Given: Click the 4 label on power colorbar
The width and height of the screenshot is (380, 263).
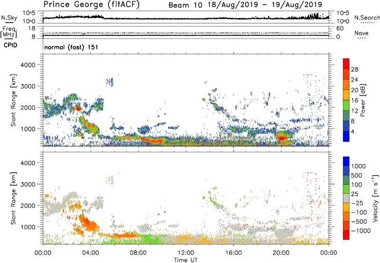Looking at the screenshot, I should 353,132.
